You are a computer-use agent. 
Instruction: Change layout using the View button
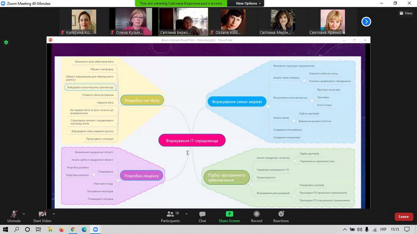coord(406,13)
